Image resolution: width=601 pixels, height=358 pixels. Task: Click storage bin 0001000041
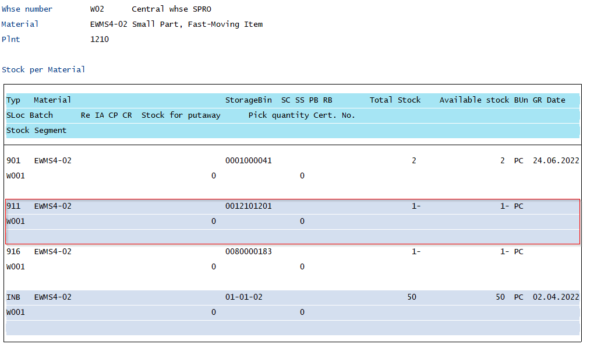click(248, 160)
